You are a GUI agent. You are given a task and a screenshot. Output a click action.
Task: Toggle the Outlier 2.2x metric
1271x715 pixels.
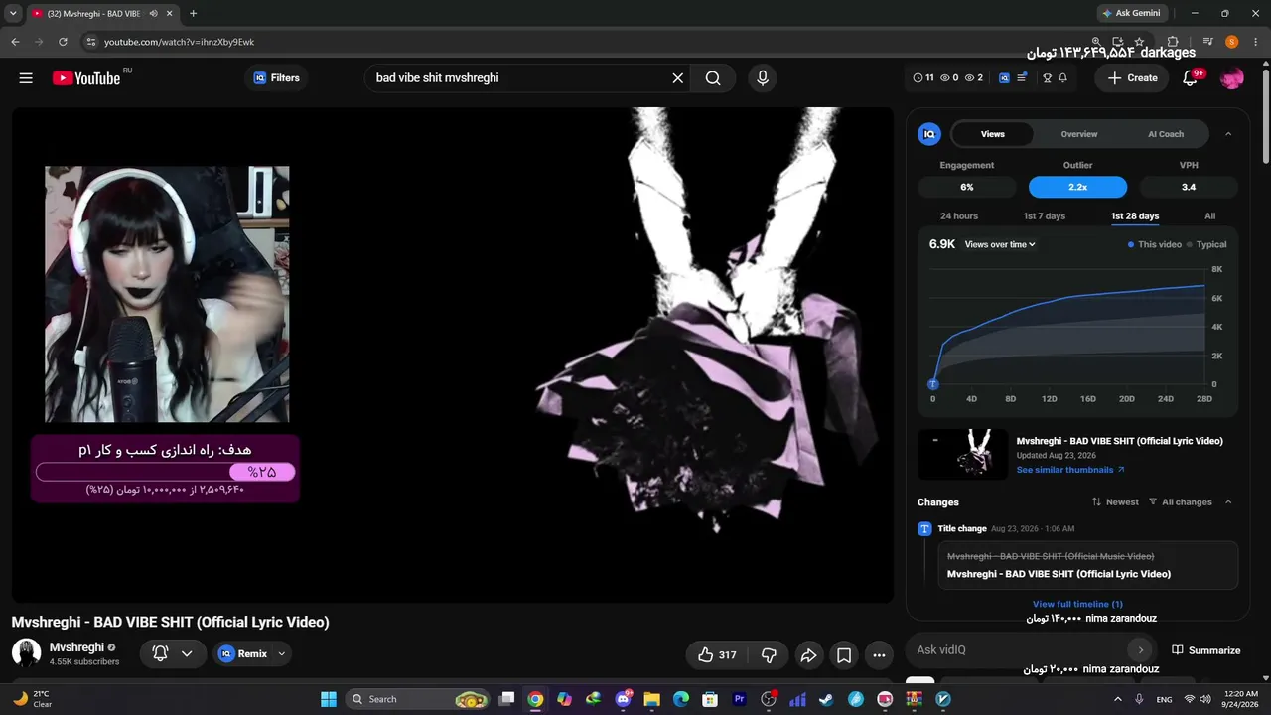1077,187
